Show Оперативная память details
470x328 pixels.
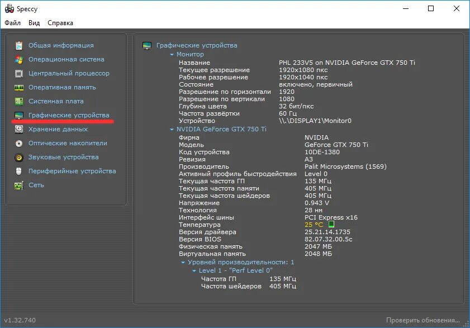pos(62,87)
